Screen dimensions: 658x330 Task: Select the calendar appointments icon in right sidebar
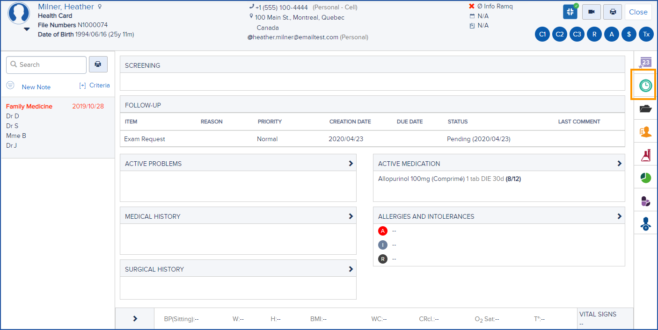(x=645, y=62)
